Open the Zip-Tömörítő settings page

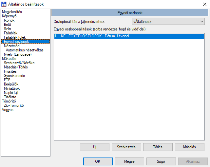click(14, 105)
